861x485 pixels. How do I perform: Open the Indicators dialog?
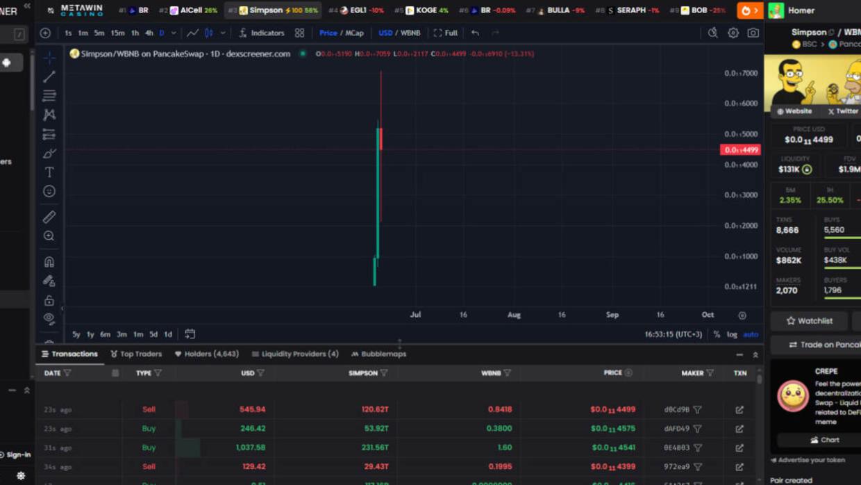pyautogui.click(x=262, y=33)
